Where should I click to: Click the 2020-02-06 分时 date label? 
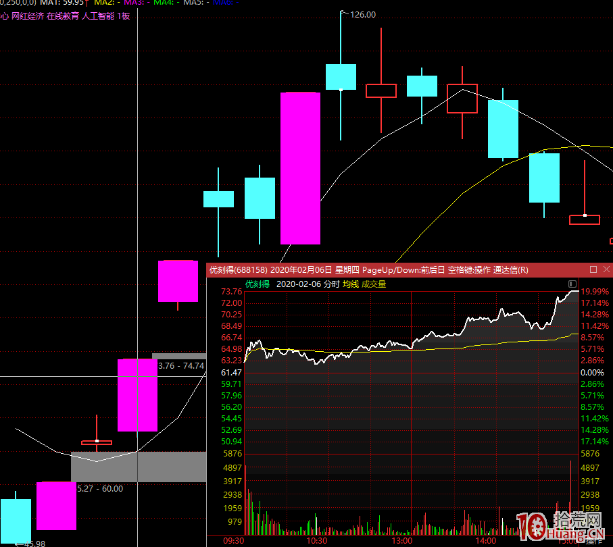point(308,284)
